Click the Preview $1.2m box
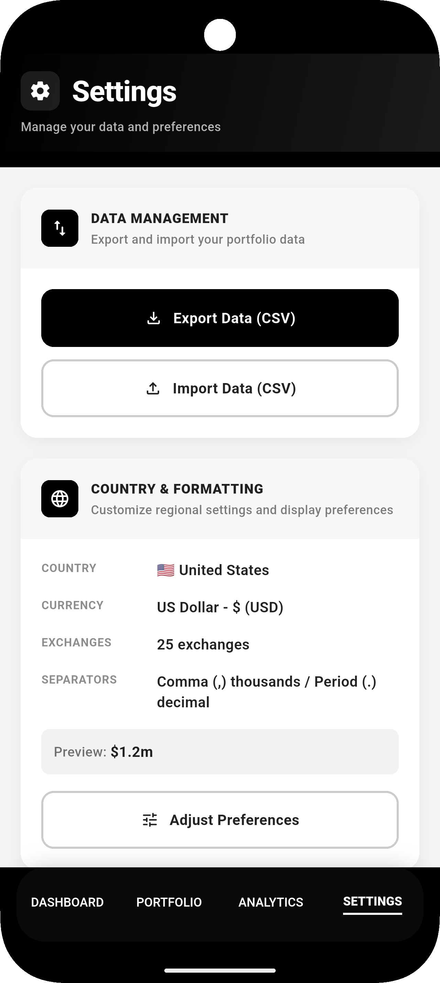The width and height of the screenshot is (440, 983). (220, 752)
